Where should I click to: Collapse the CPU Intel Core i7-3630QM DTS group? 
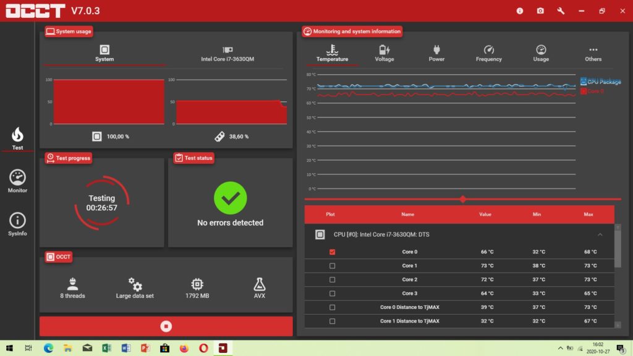tap(600, 235)
